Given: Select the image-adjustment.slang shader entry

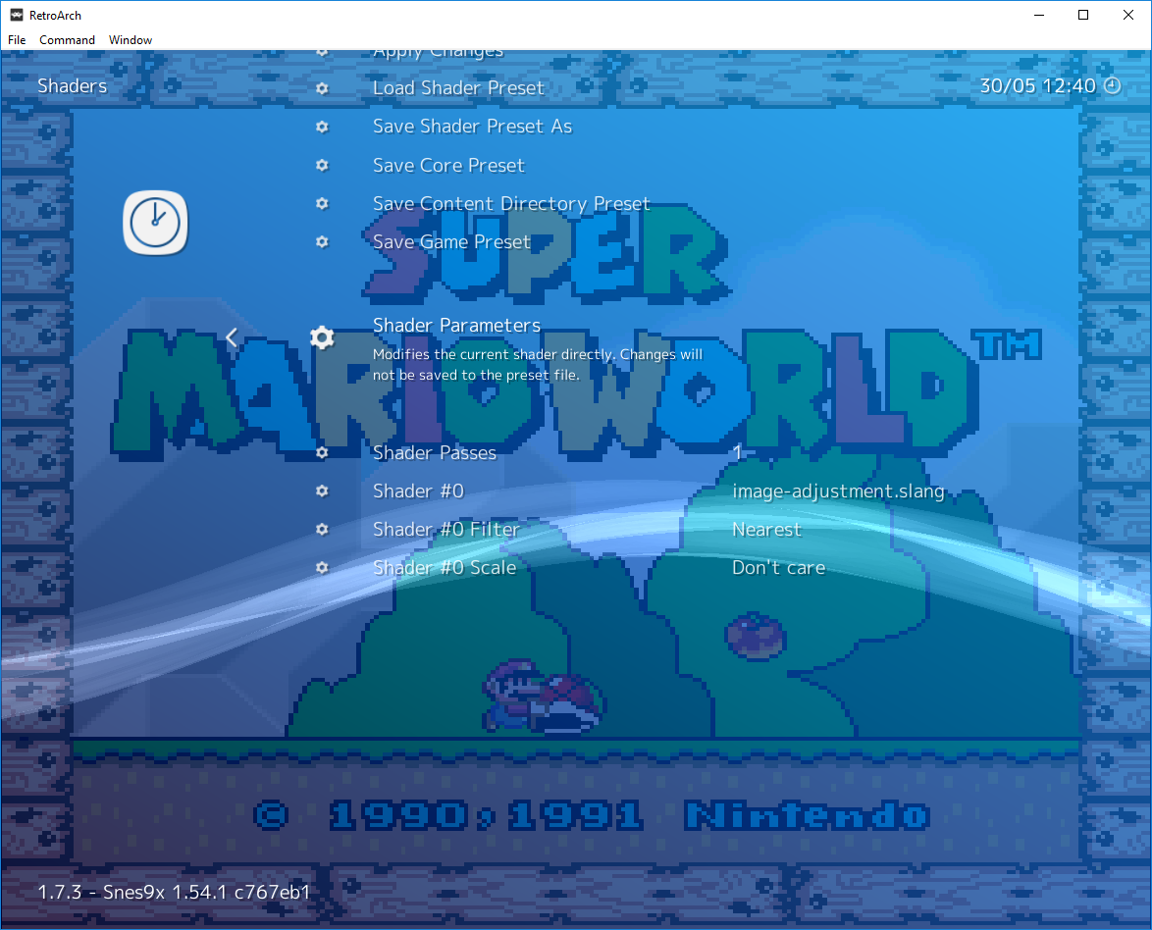Looking at the screenshot, I should click(x=839, y=491).
